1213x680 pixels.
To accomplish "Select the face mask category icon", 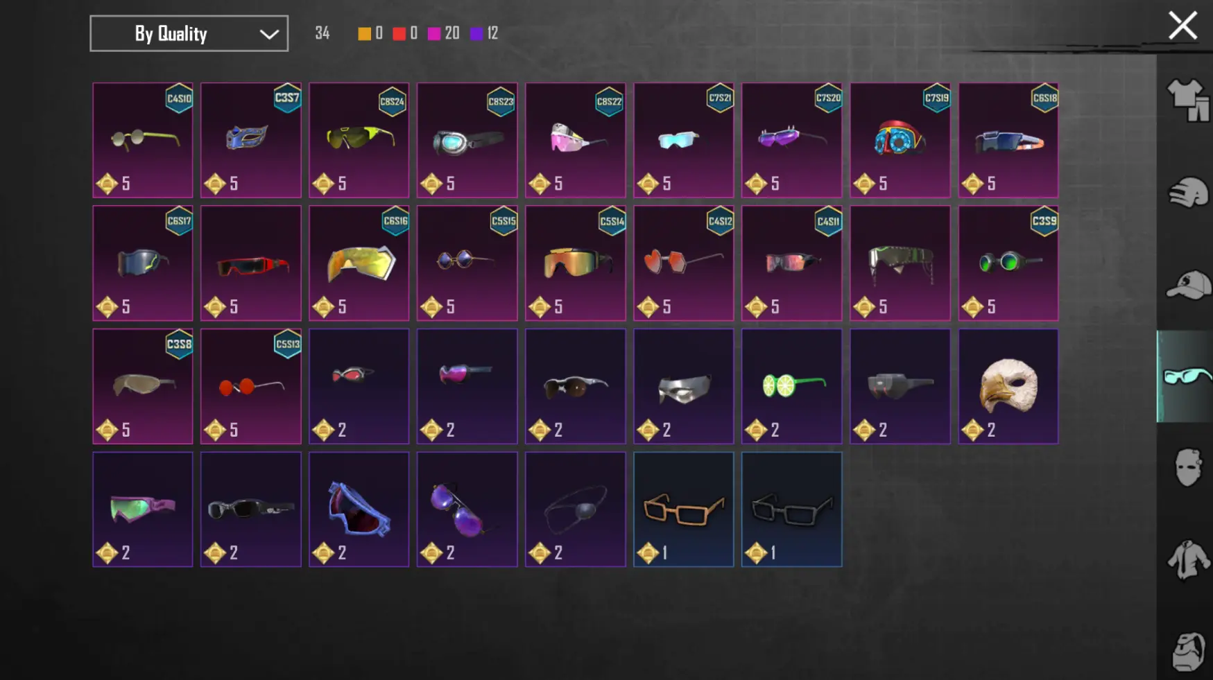I will tap(1187, 467).
